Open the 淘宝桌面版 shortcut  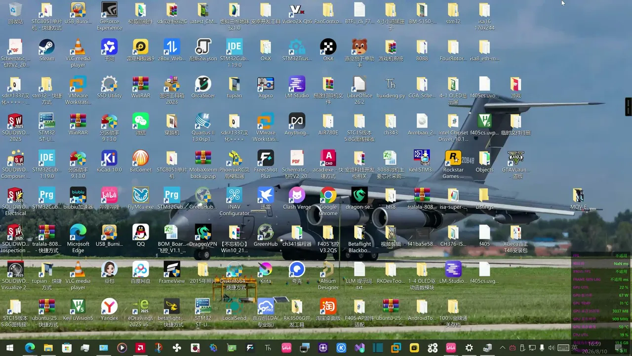pos(328,310)
